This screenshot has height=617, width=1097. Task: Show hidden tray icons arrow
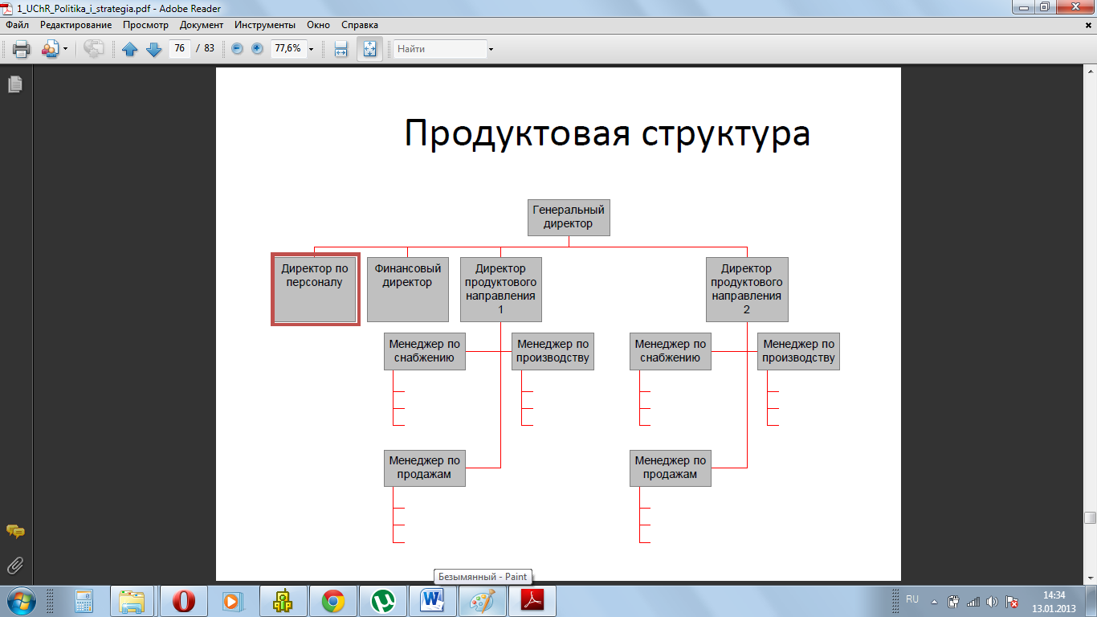(x=934, y=601)
